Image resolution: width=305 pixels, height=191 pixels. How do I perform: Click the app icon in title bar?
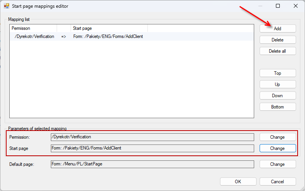(7, 6)
